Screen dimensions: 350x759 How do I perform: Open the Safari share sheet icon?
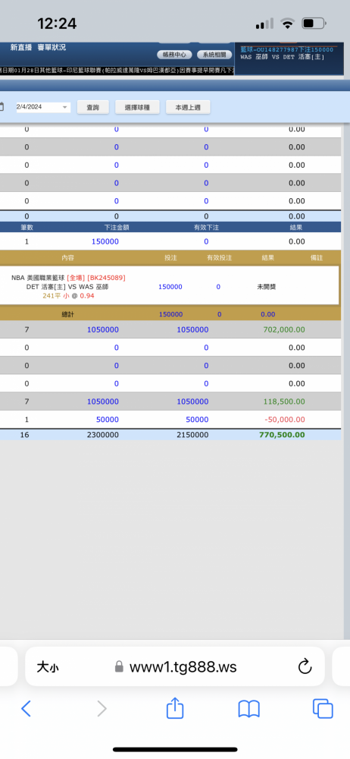tap(175, 707)
